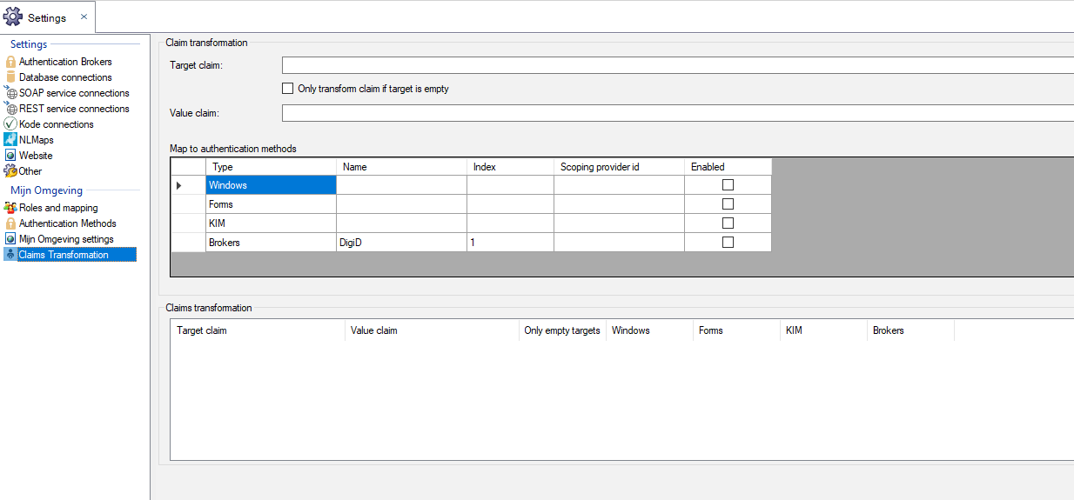This screenshot has width=1074, height=500.
Task: Click the Database connections cylinder icon
Action: [10, 77]
